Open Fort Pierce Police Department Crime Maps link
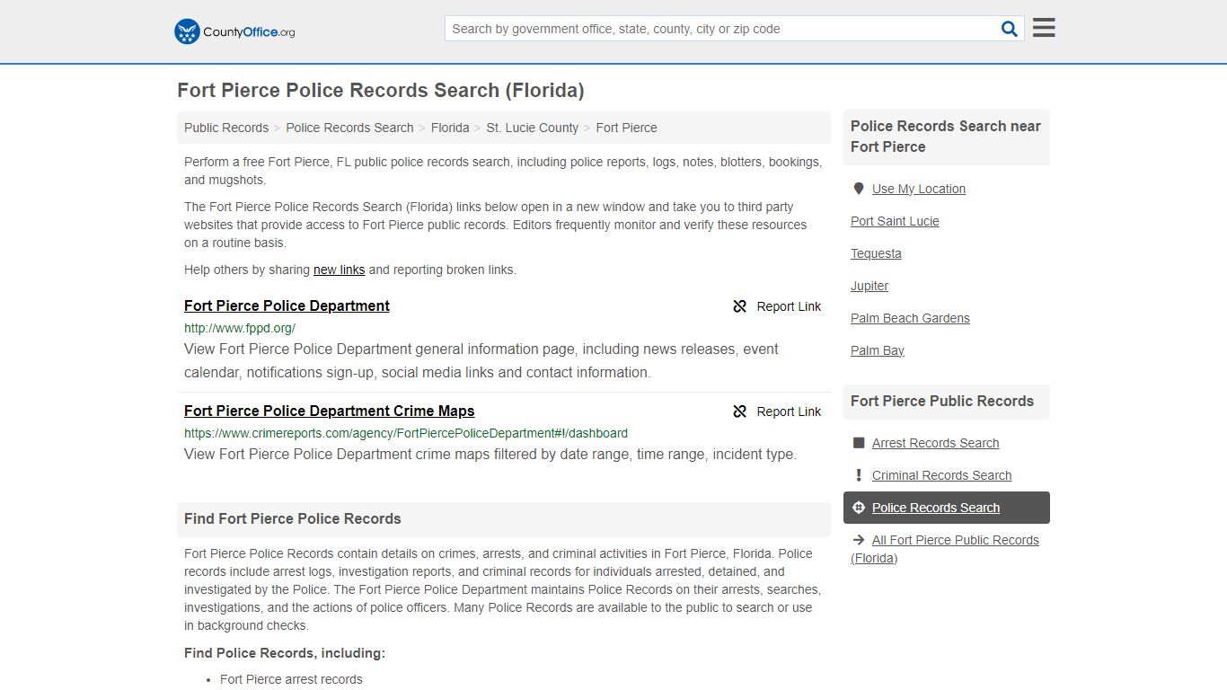Image resolution: width=1227 pixels, height=690 pixels. (x=330, y=411)
